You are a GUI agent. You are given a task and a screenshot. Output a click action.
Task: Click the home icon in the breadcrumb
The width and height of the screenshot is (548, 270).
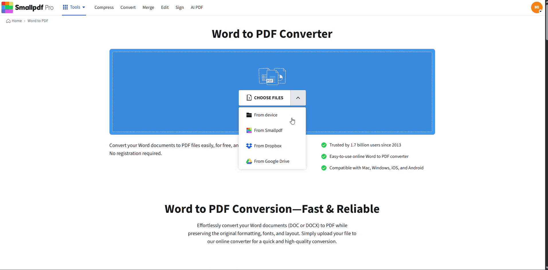(x=8, y=21)
